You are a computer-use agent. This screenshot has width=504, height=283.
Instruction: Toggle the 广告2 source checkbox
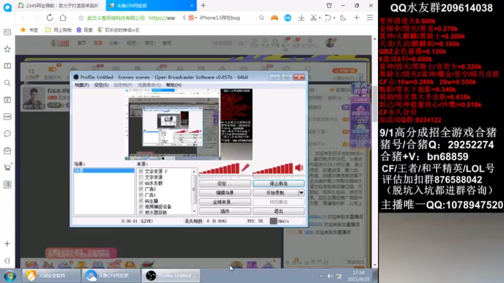coord(140,189)
